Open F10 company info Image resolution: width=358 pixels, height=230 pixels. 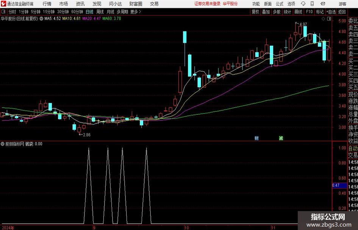[310, 12]
